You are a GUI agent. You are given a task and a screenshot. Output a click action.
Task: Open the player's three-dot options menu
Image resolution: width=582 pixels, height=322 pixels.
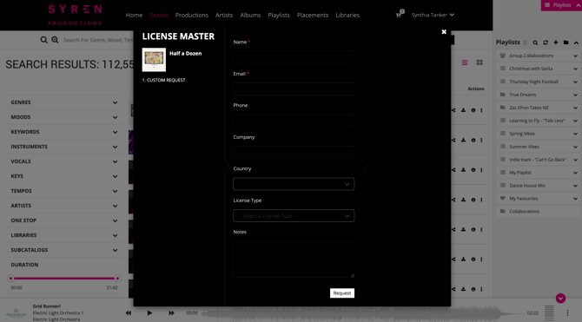click(x=567, y=313)
